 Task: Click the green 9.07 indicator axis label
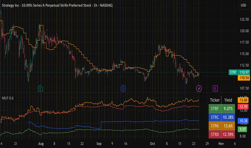[x=243, y=129]
